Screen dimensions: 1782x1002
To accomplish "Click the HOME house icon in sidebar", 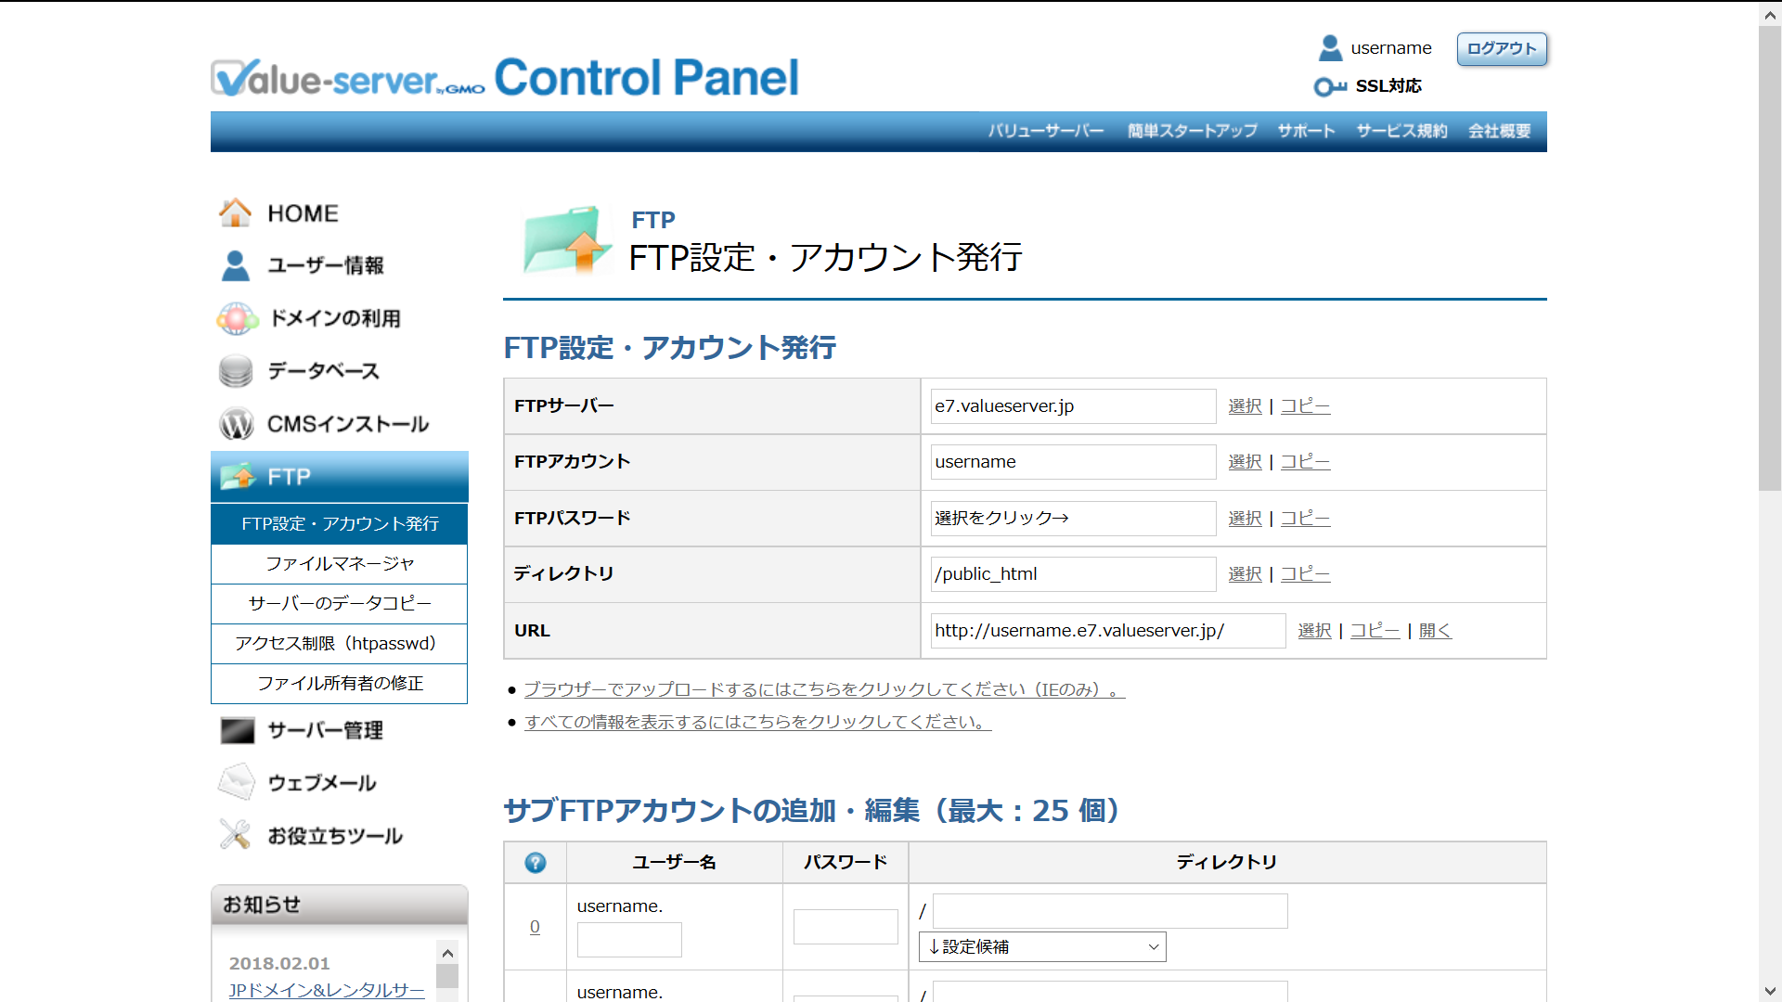I will tap(235, 213).
